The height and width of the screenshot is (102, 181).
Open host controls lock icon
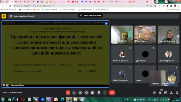(x=177, y=93)
